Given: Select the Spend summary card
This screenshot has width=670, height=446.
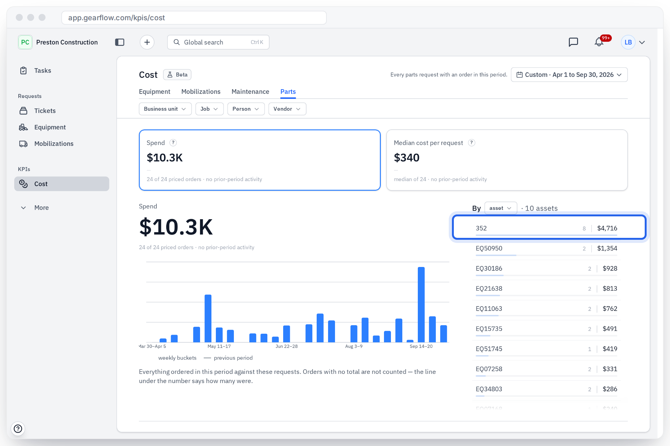Looking at the screenshot, I should point(260,160).
